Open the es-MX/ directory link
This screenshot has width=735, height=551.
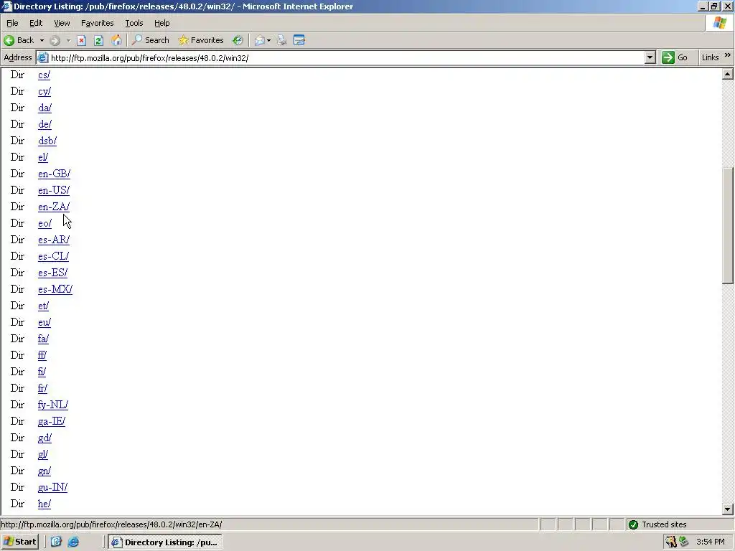coord(55,289)
